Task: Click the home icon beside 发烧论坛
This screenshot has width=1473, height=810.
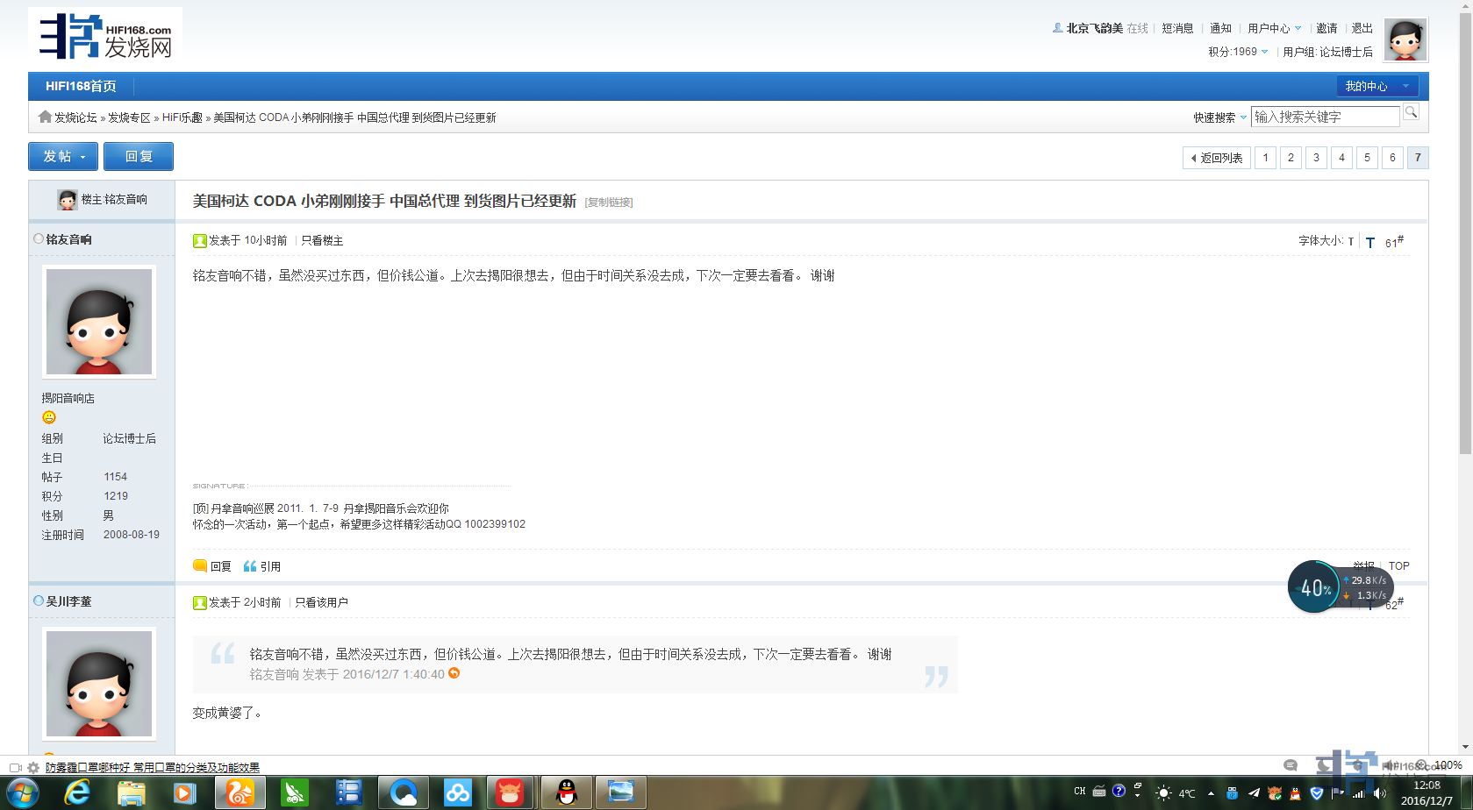Action: (x=45, y=117)
